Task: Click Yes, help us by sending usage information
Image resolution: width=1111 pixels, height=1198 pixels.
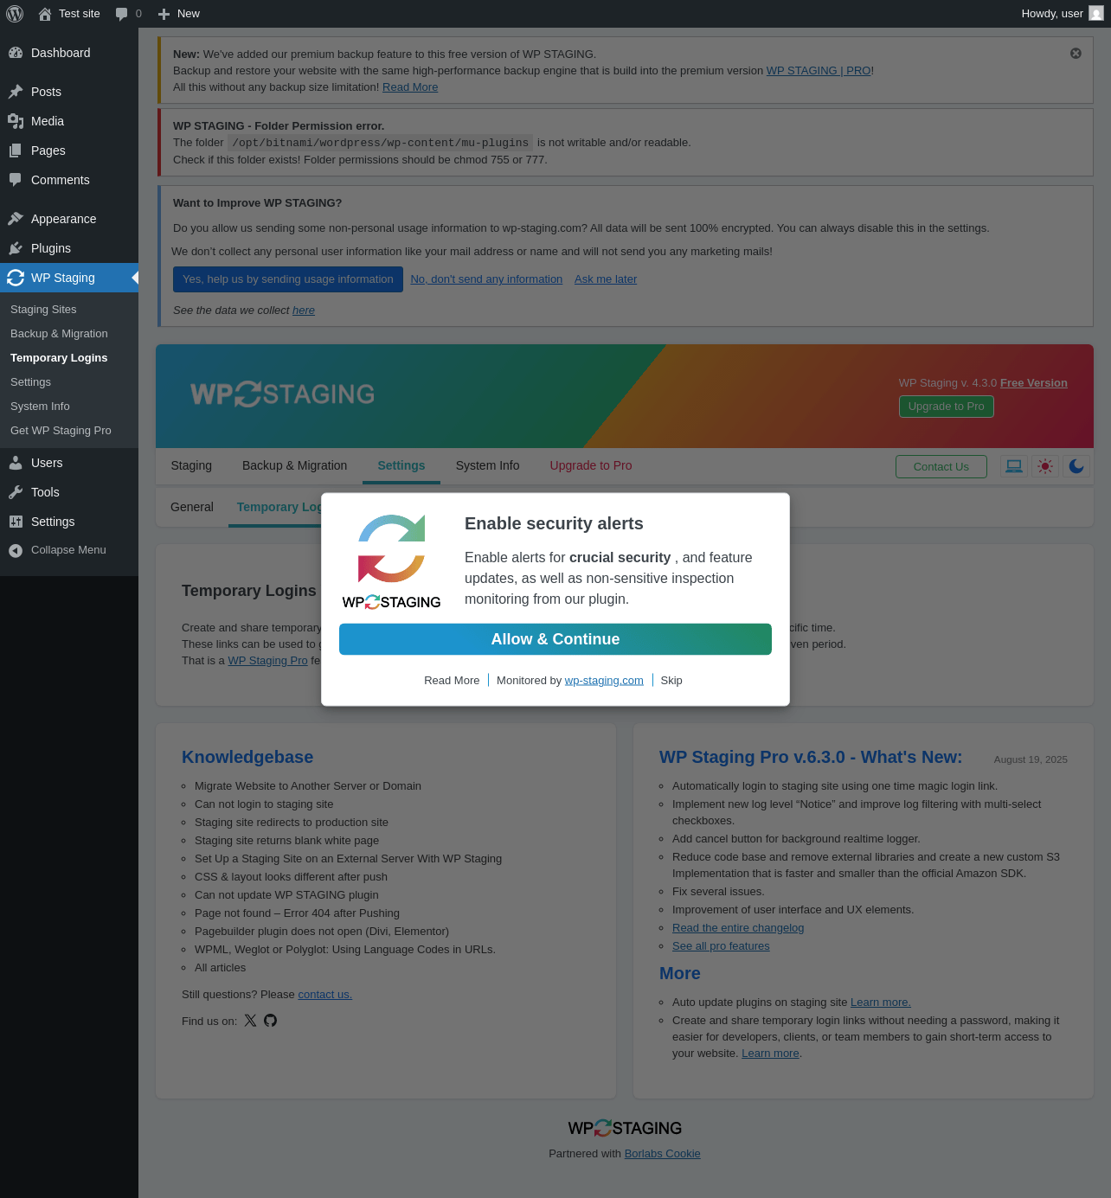Action: (288, 279)
